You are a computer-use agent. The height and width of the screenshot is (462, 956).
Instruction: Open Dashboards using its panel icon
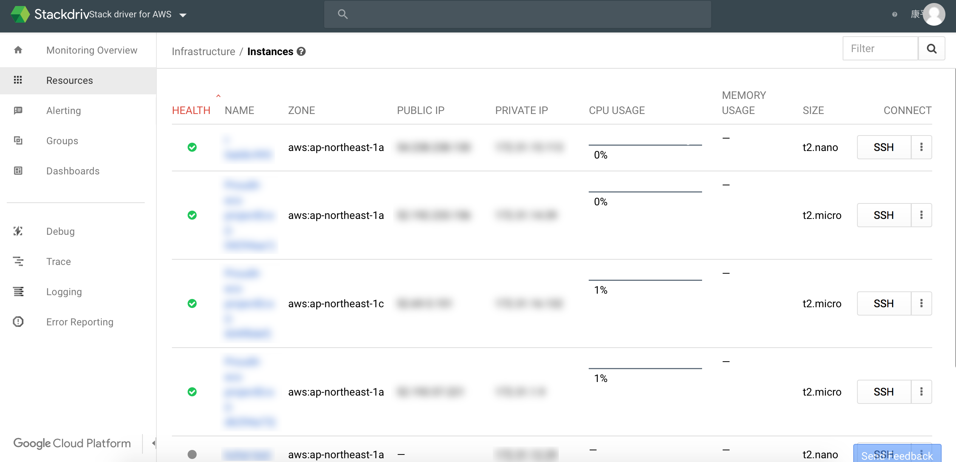pos(18,171)
